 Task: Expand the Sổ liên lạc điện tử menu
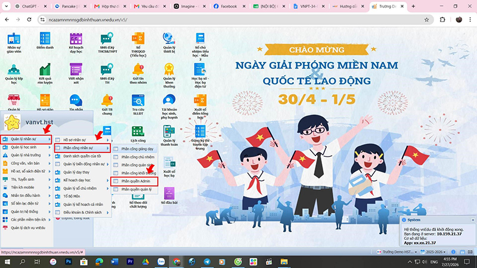(26, 204)
